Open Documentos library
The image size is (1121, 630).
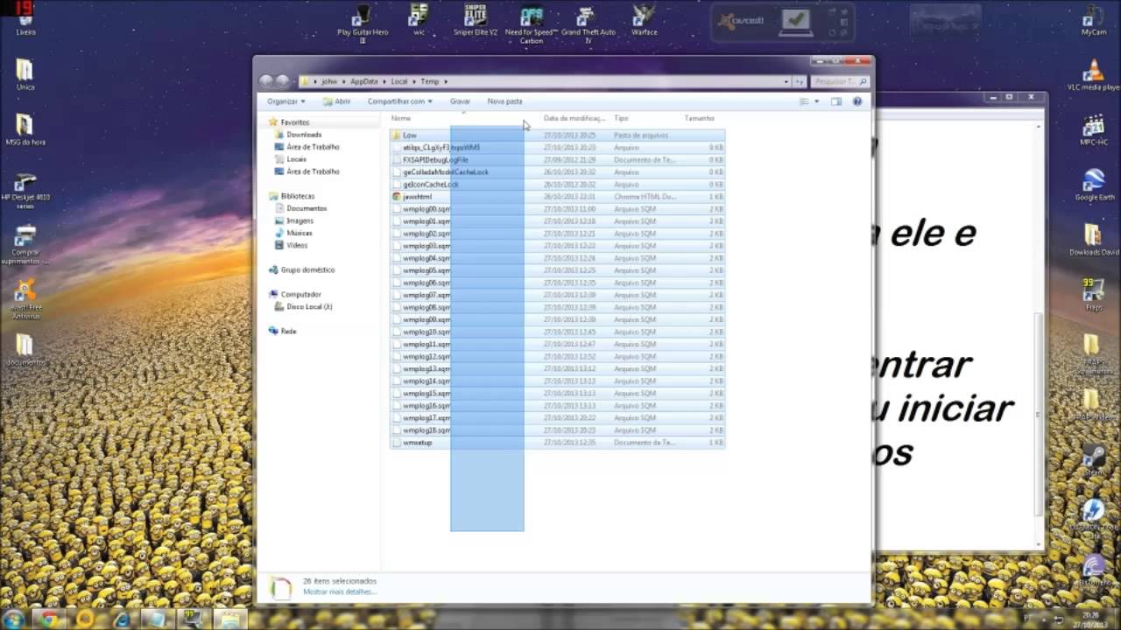(x=307, y=208)
